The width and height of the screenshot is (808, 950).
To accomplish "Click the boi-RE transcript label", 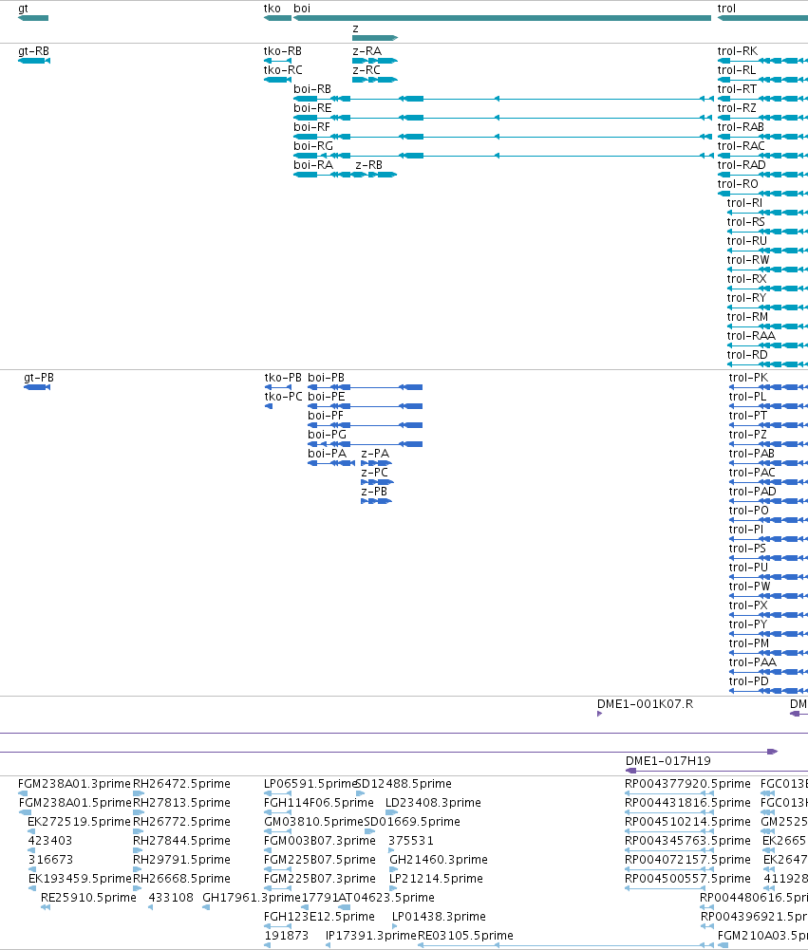I will pyautogui.click(x=312, y=108).
